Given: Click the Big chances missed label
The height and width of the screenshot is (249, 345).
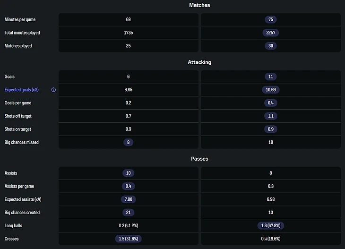Looking at the screenshot, I should (x=22, y=142).
